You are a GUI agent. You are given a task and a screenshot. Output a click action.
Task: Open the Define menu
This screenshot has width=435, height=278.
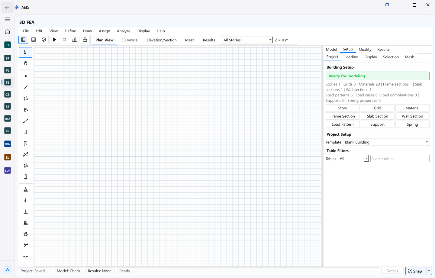click(70, 31)
